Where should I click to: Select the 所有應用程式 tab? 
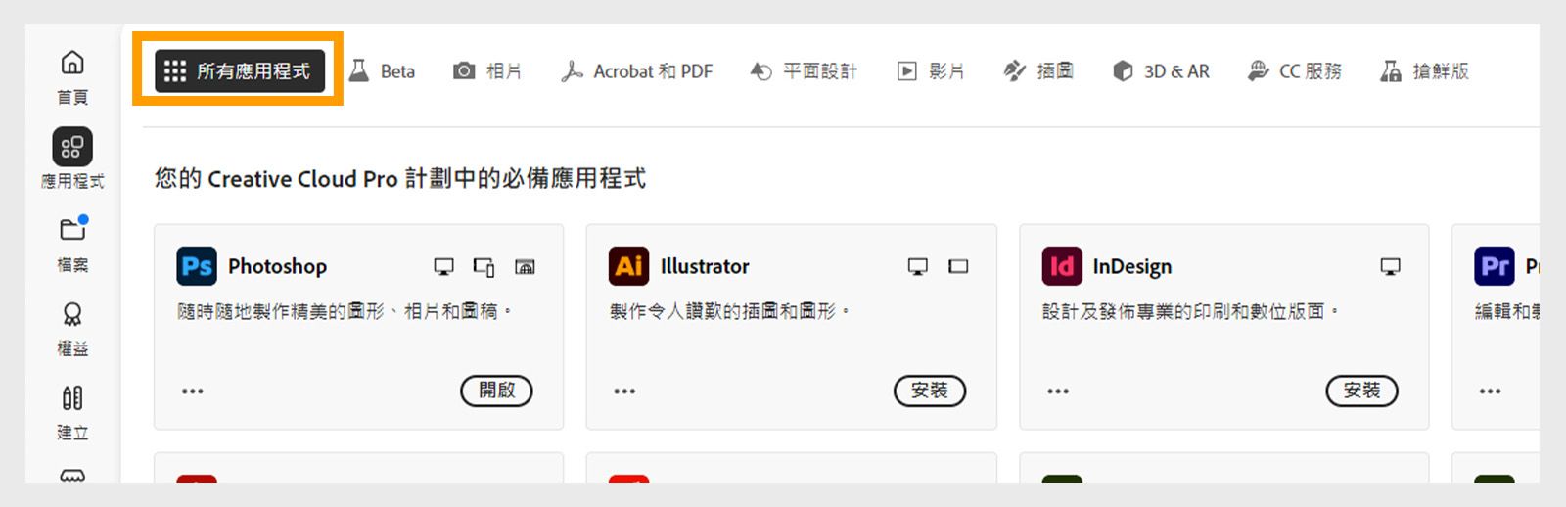(x=240, y=70)
